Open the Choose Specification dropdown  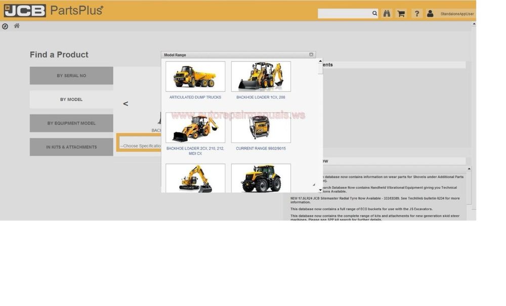140,146
